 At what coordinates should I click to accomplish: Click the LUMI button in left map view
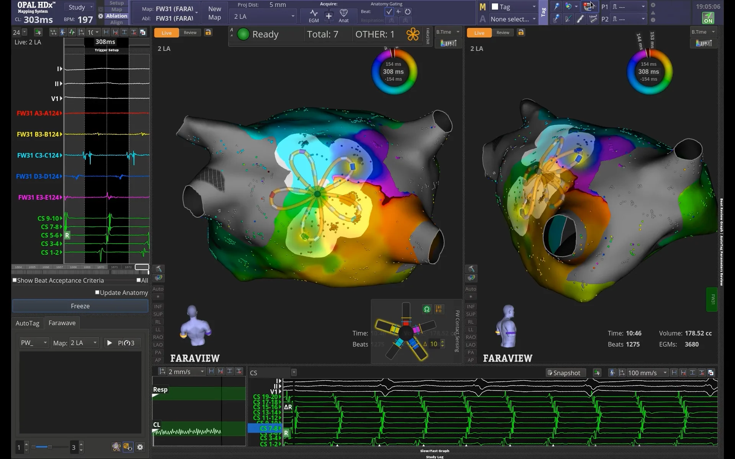[448, 43]
